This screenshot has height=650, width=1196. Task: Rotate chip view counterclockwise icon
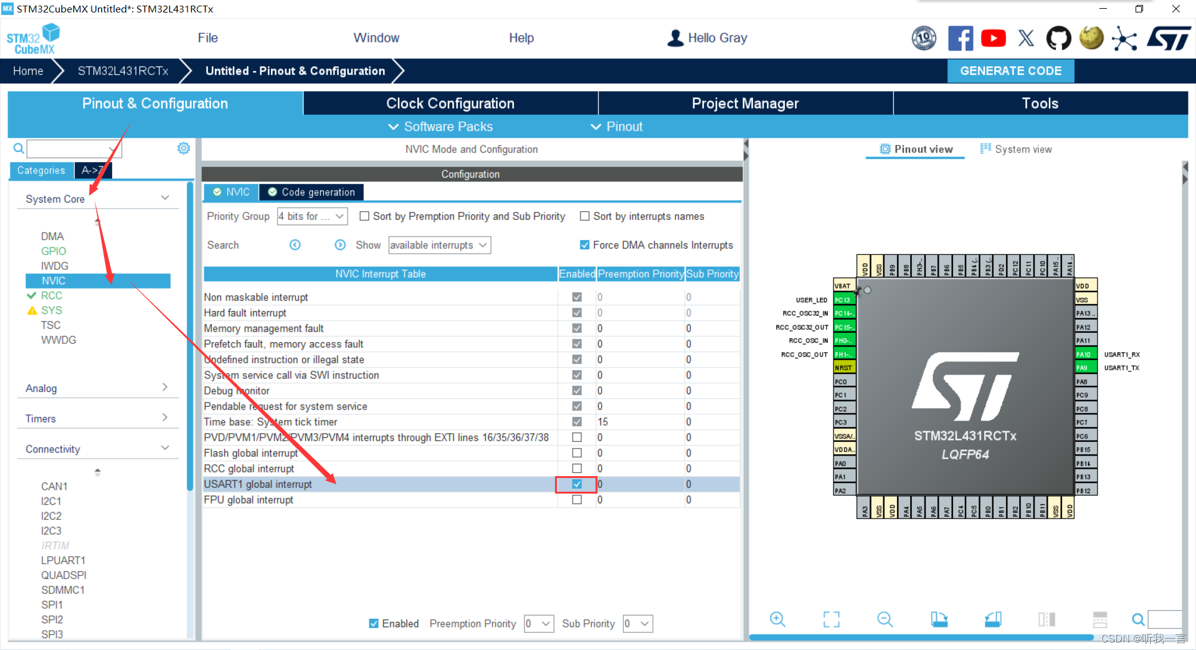(993, 619)
